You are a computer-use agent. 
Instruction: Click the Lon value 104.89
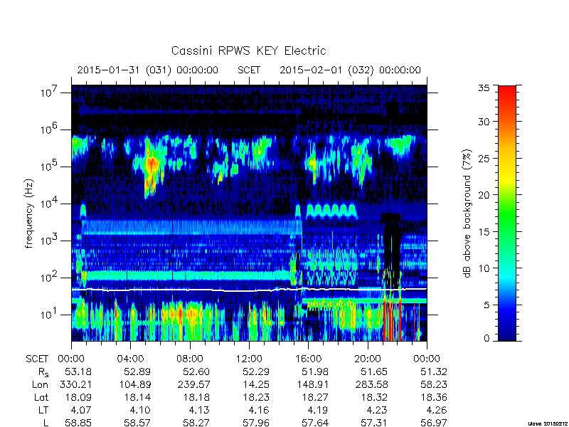coord(134,385)
